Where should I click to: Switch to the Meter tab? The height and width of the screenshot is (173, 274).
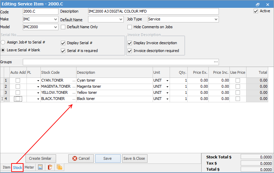pyautogui.click(x=29, y=168)
